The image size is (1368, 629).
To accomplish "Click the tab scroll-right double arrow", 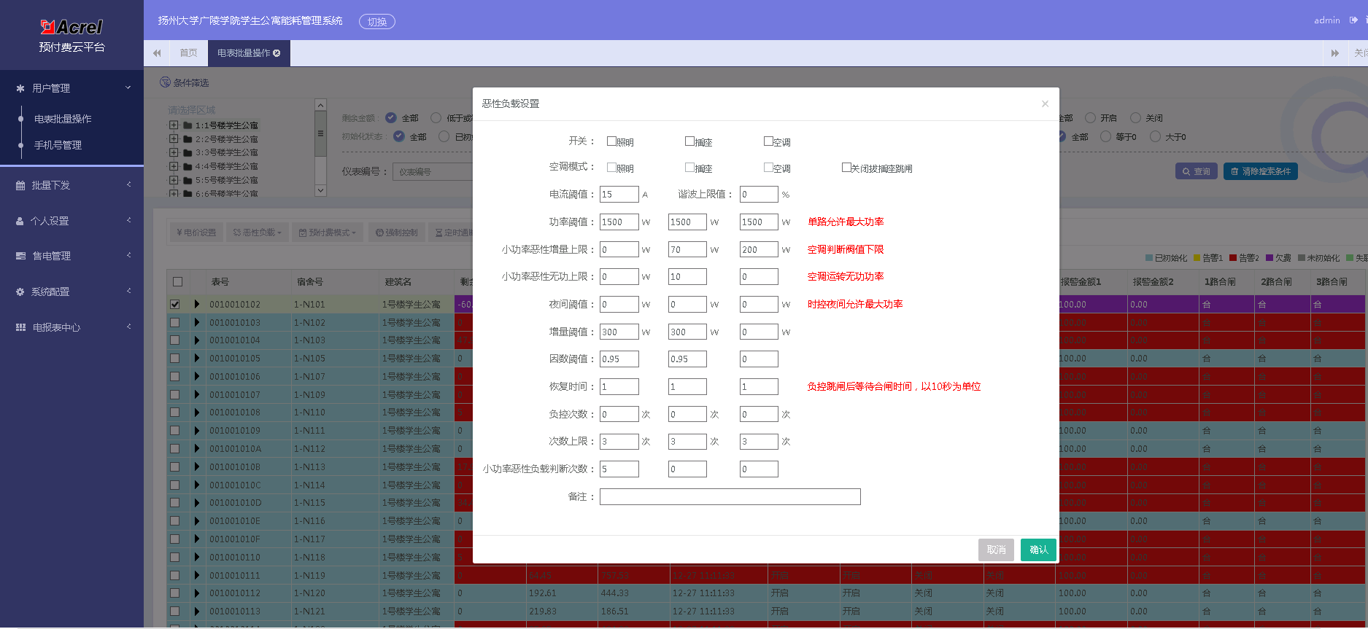I will pos(1334,53).
